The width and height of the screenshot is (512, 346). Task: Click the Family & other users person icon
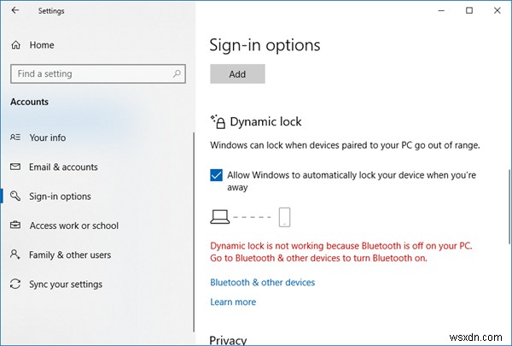point(15,255)
